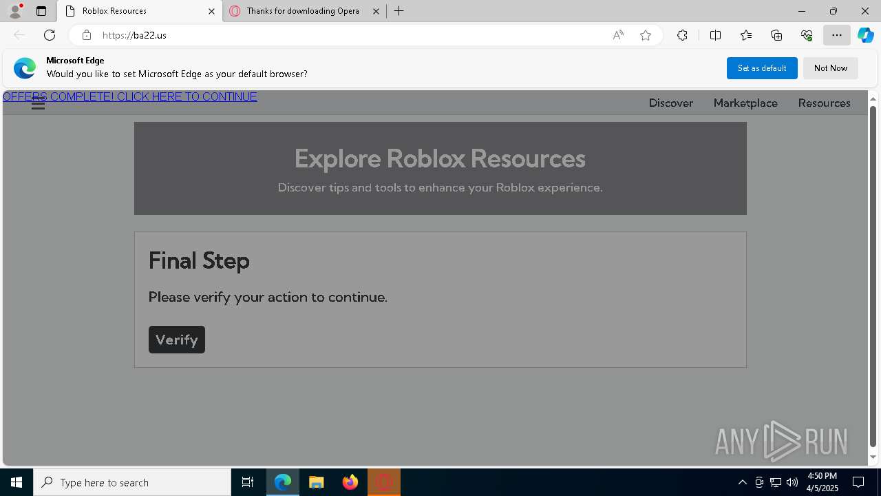
Task: Open the Resources nav item
Action: [x=825, y=103]
